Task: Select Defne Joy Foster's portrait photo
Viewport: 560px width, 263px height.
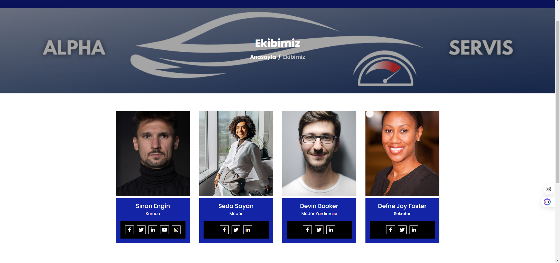Action: pos(402,154)
